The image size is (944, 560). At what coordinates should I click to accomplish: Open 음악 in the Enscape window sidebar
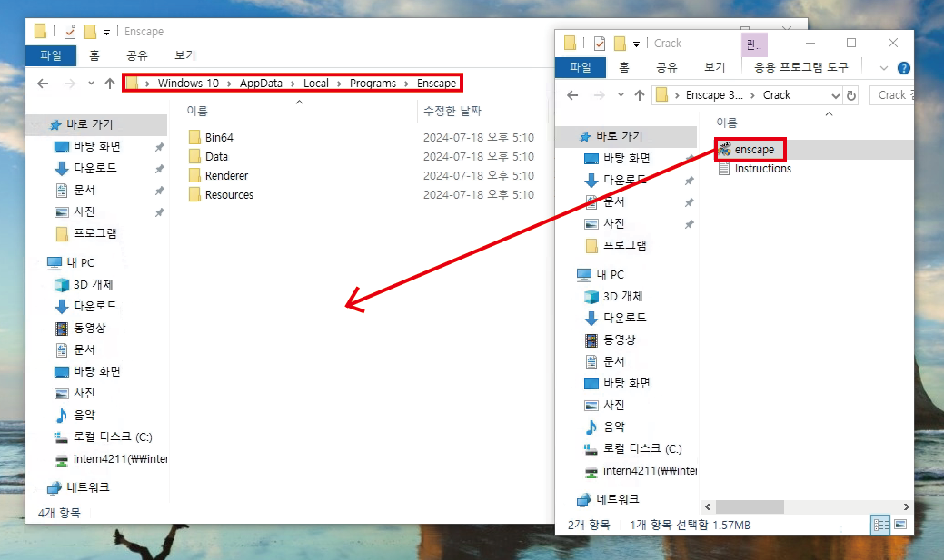75,415
